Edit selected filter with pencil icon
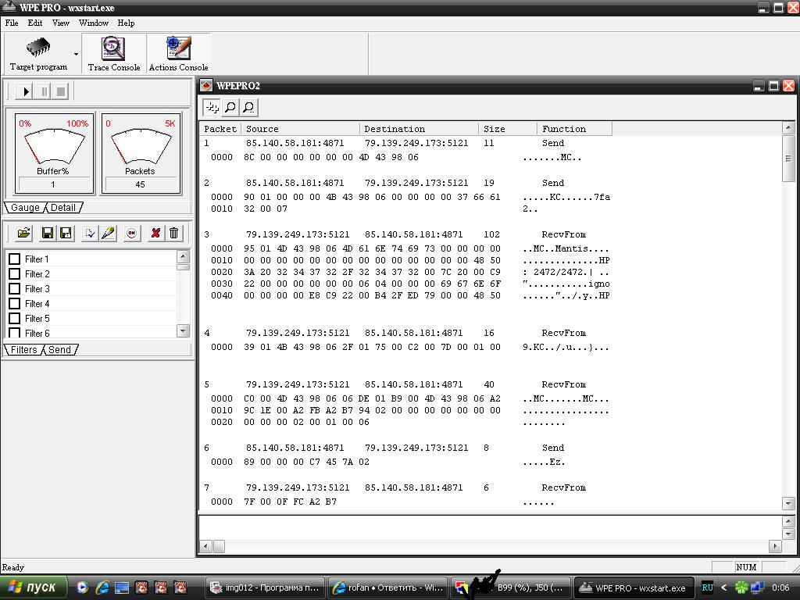Screen dimensions: 800x600 point(108,233)
